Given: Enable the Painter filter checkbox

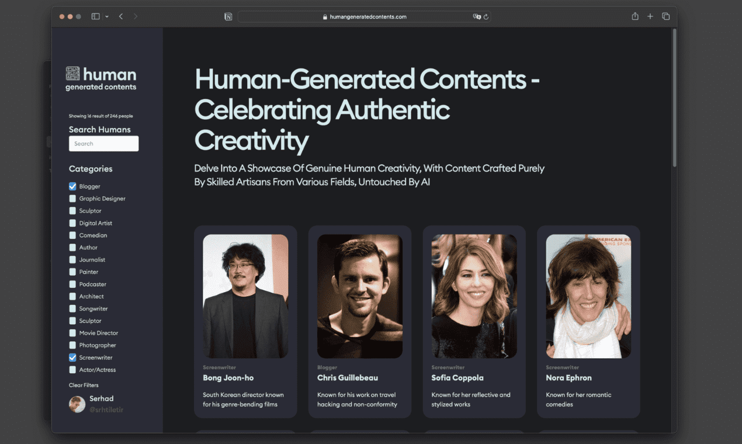Looking at the screenshot, I should click(72, 272).
